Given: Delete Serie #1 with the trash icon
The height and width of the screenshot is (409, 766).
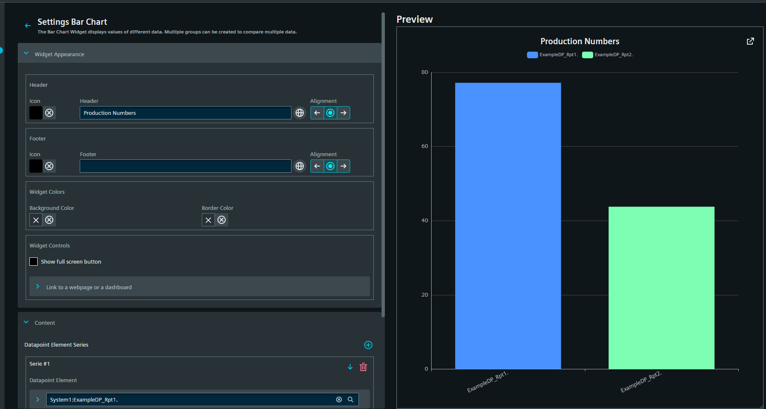Looking at the screenshot, I should pos(363,367).
